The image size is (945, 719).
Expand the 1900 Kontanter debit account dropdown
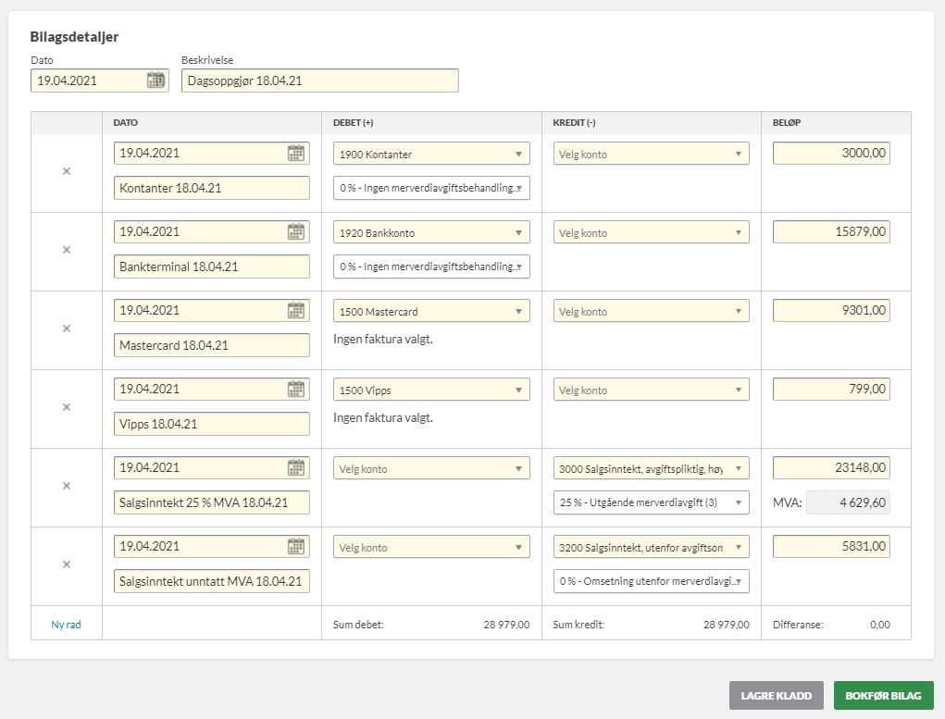pos(431,155)
